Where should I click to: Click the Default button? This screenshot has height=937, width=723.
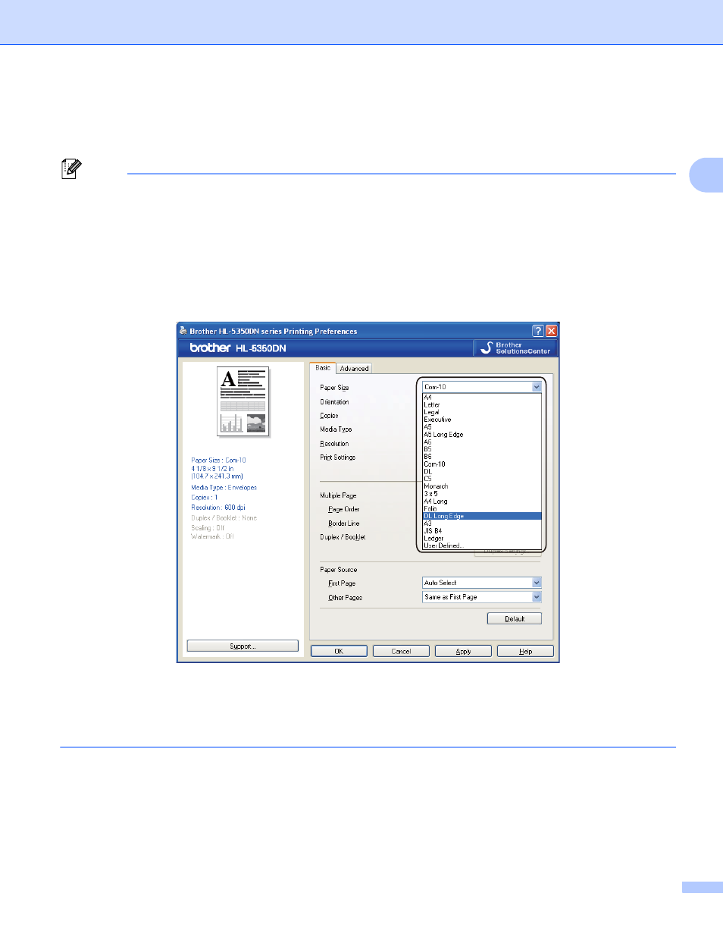click(515, 619)
